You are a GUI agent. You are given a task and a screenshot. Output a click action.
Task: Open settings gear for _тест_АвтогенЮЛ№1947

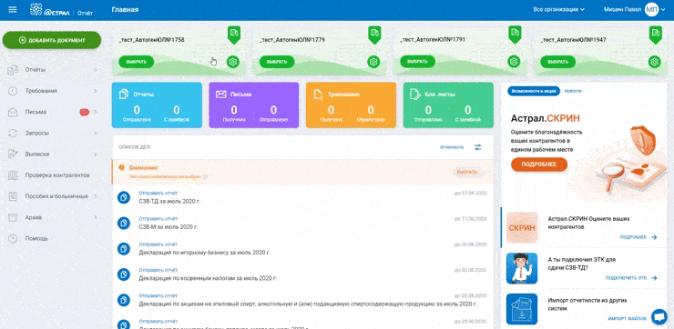click(654, 62)
